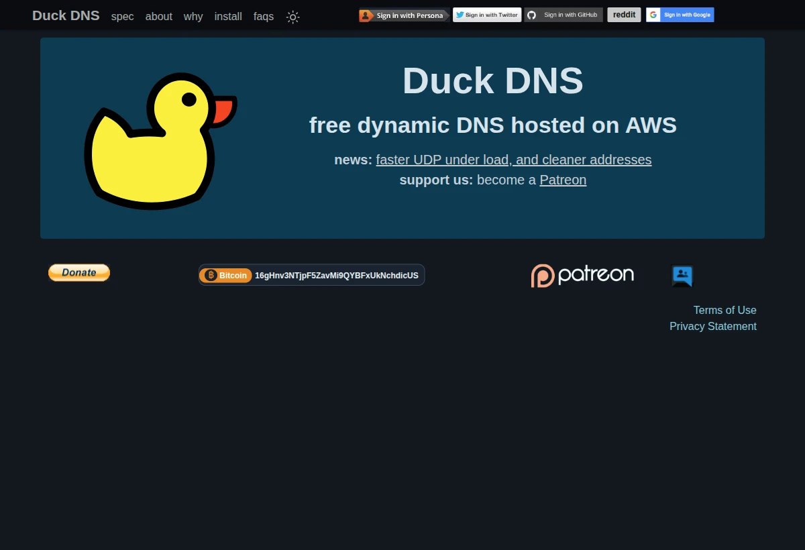Click 'free dynamic DNS hosted on AWS' subtitle
The image size is (805, 550).
point(493,125)
